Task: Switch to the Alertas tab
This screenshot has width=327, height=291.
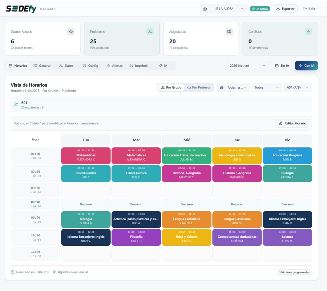Action: (x=115, y=66)
